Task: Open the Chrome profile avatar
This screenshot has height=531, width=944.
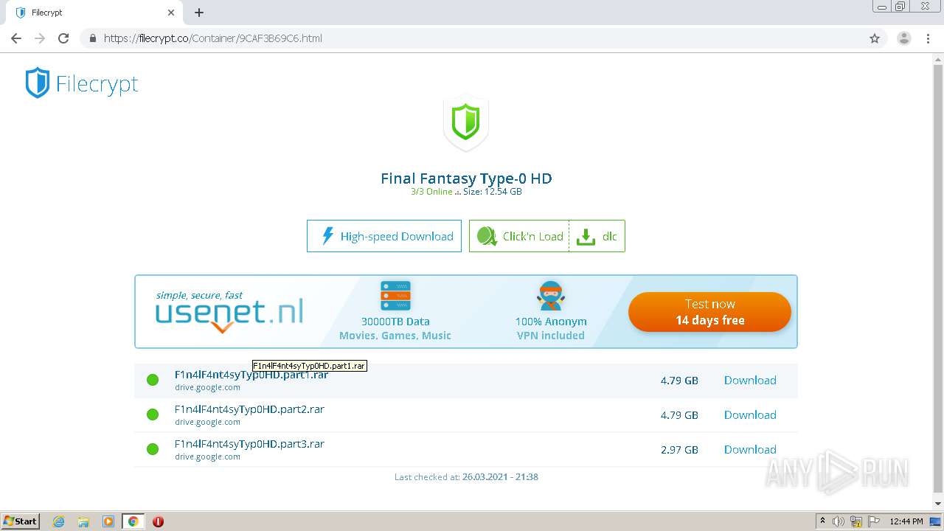Action: pyautogui.click(x=903, y=38)
